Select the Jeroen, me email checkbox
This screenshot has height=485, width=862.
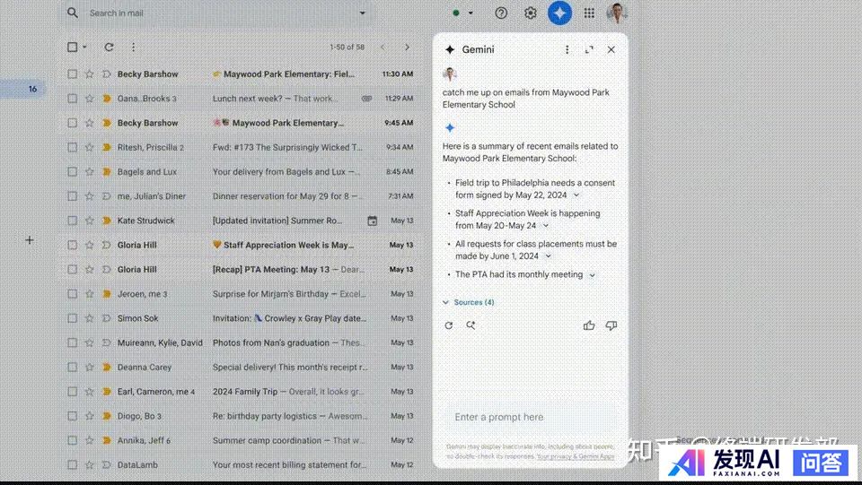72,293
